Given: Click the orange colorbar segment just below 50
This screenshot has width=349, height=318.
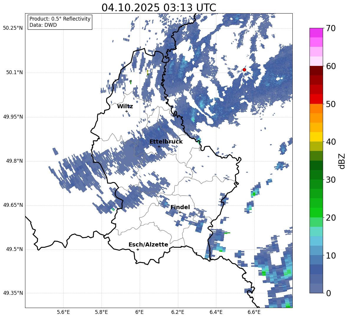Looking at the screenshot, I should click(x=316, y=109).
